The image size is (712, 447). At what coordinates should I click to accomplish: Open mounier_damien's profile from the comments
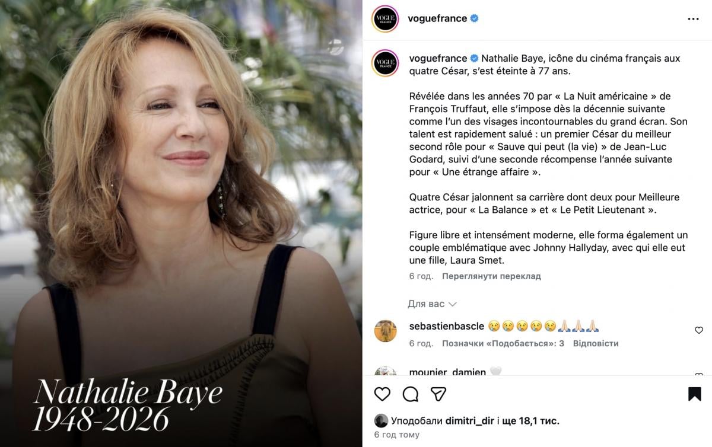point(447,372)
